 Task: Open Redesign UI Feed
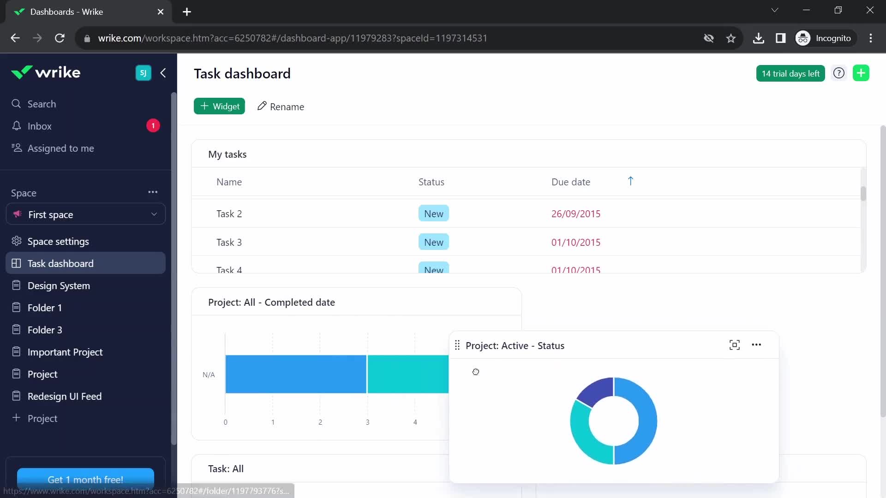click(85, 396)
